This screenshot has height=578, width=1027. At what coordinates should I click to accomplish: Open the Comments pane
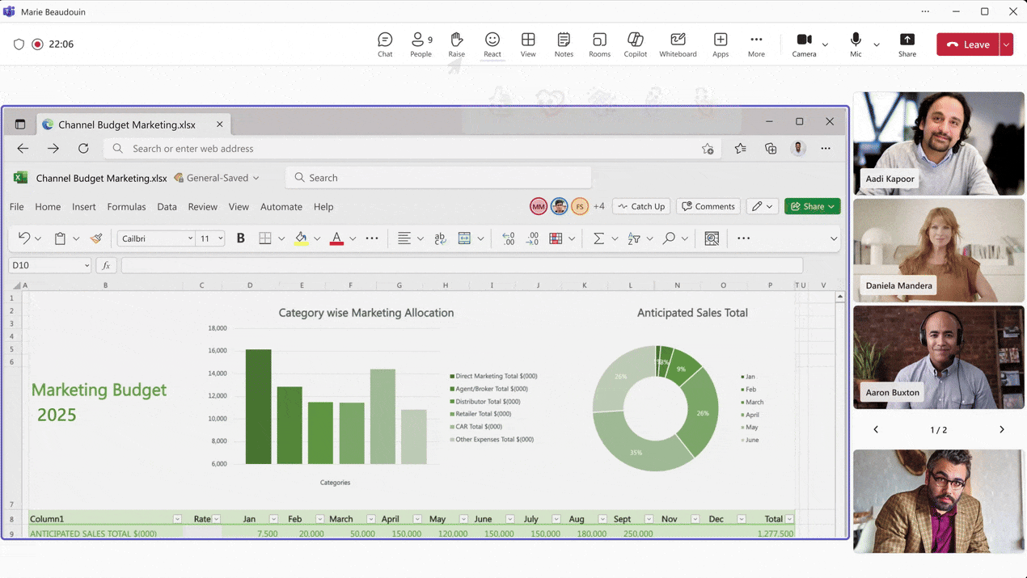(x=708, y=206)
